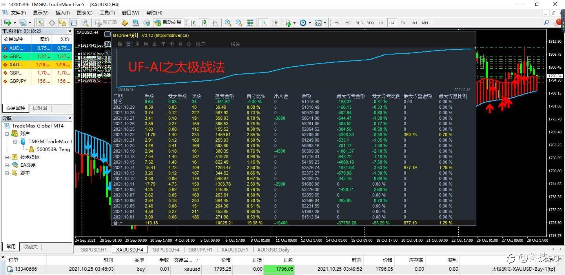This screenshot has width=565, height=275.
Task: Switch to the 收藏夹 tab
Action: [30, 247]
